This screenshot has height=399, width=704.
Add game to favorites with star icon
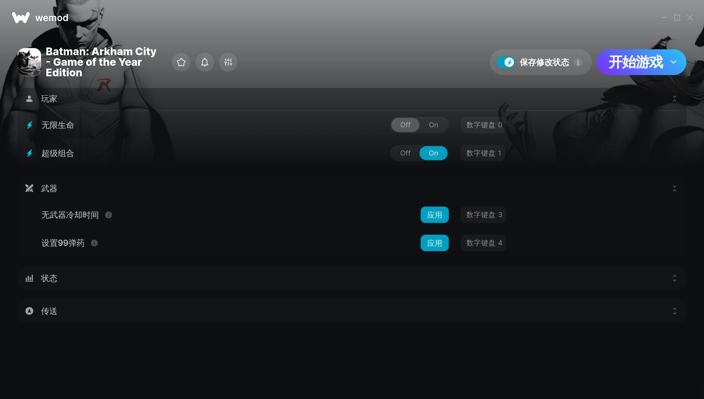(x=181, y=62)
